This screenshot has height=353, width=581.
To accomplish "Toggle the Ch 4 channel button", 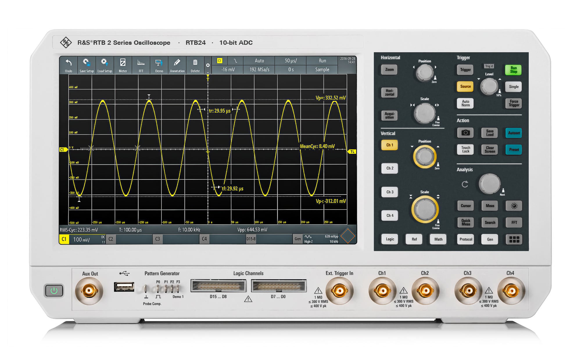I will click(x=390, y=215).
